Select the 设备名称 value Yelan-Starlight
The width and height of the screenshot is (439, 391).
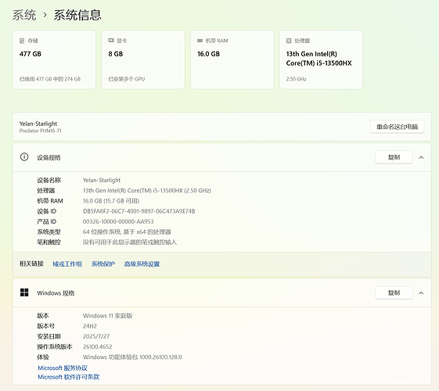pyautogui.click(x=102, y=180)
